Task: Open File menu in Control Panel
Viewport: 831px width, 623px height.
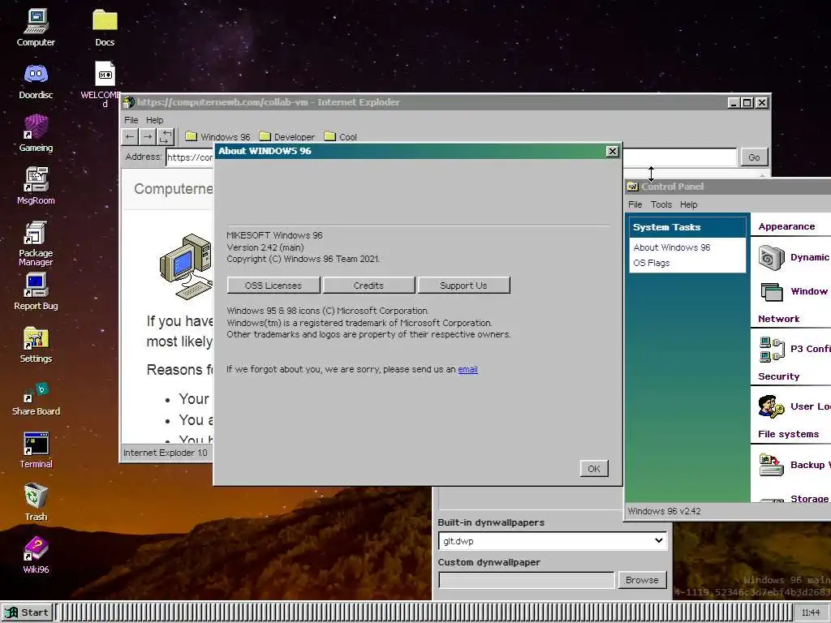Action: 635,204
